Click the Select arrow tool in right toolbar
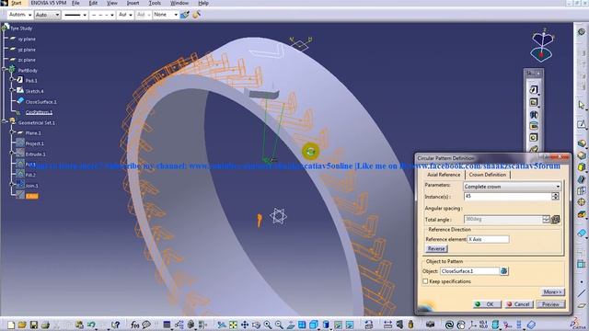The image size is (589, 331). coord(582,106)
